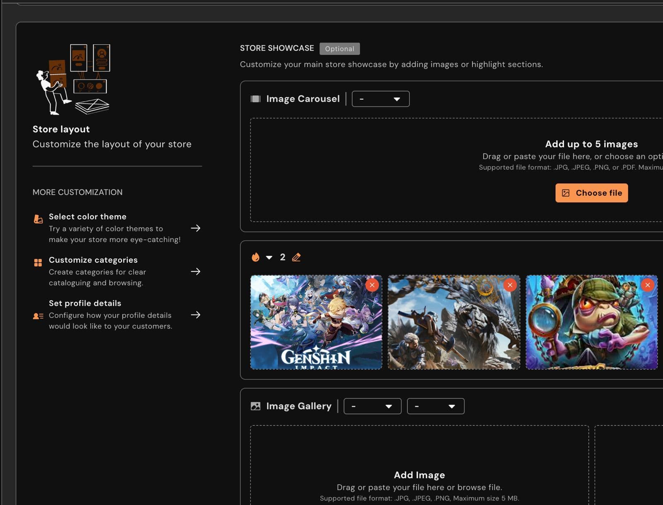663x505 pixels.
Task: Expand the dropdown arrow next to flame icon
Action: click(x=269, y=257)
